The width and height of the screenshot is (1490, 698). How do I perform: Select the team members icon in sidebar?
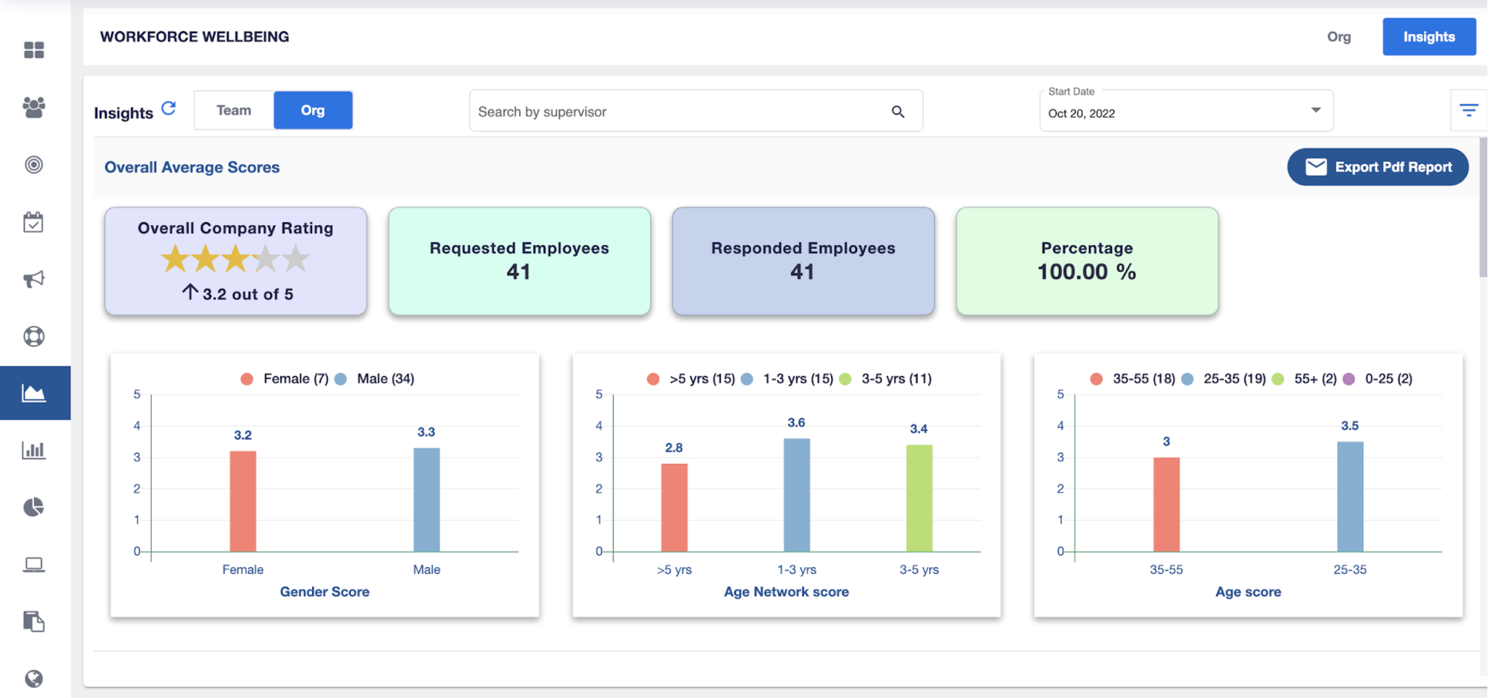34,107
